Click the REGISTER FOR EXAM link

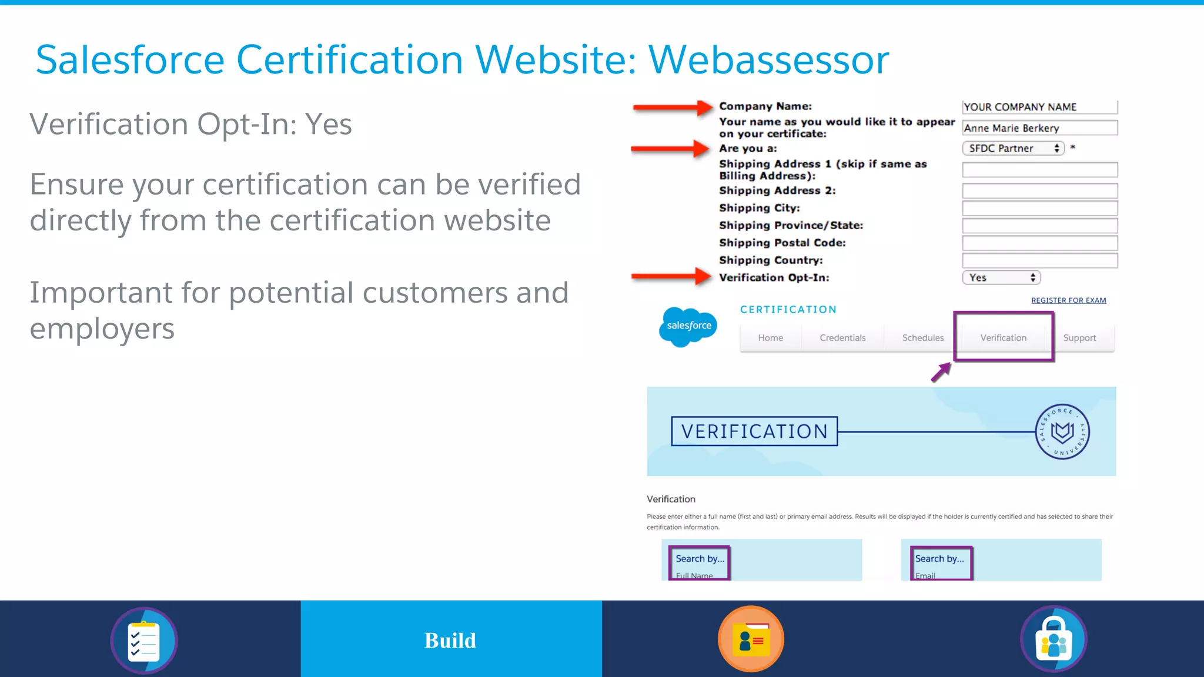pos(1068,300)
